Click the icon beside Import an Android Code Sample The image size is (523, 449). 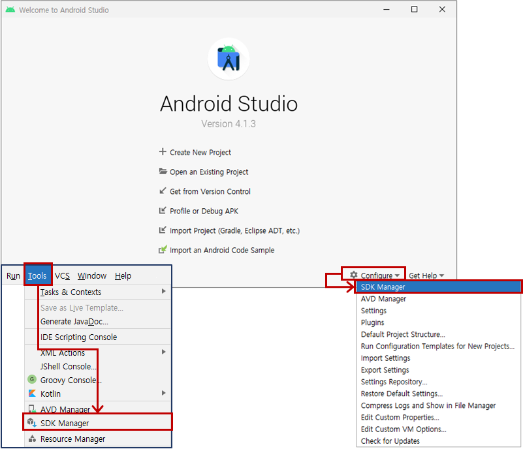[163, 249]
